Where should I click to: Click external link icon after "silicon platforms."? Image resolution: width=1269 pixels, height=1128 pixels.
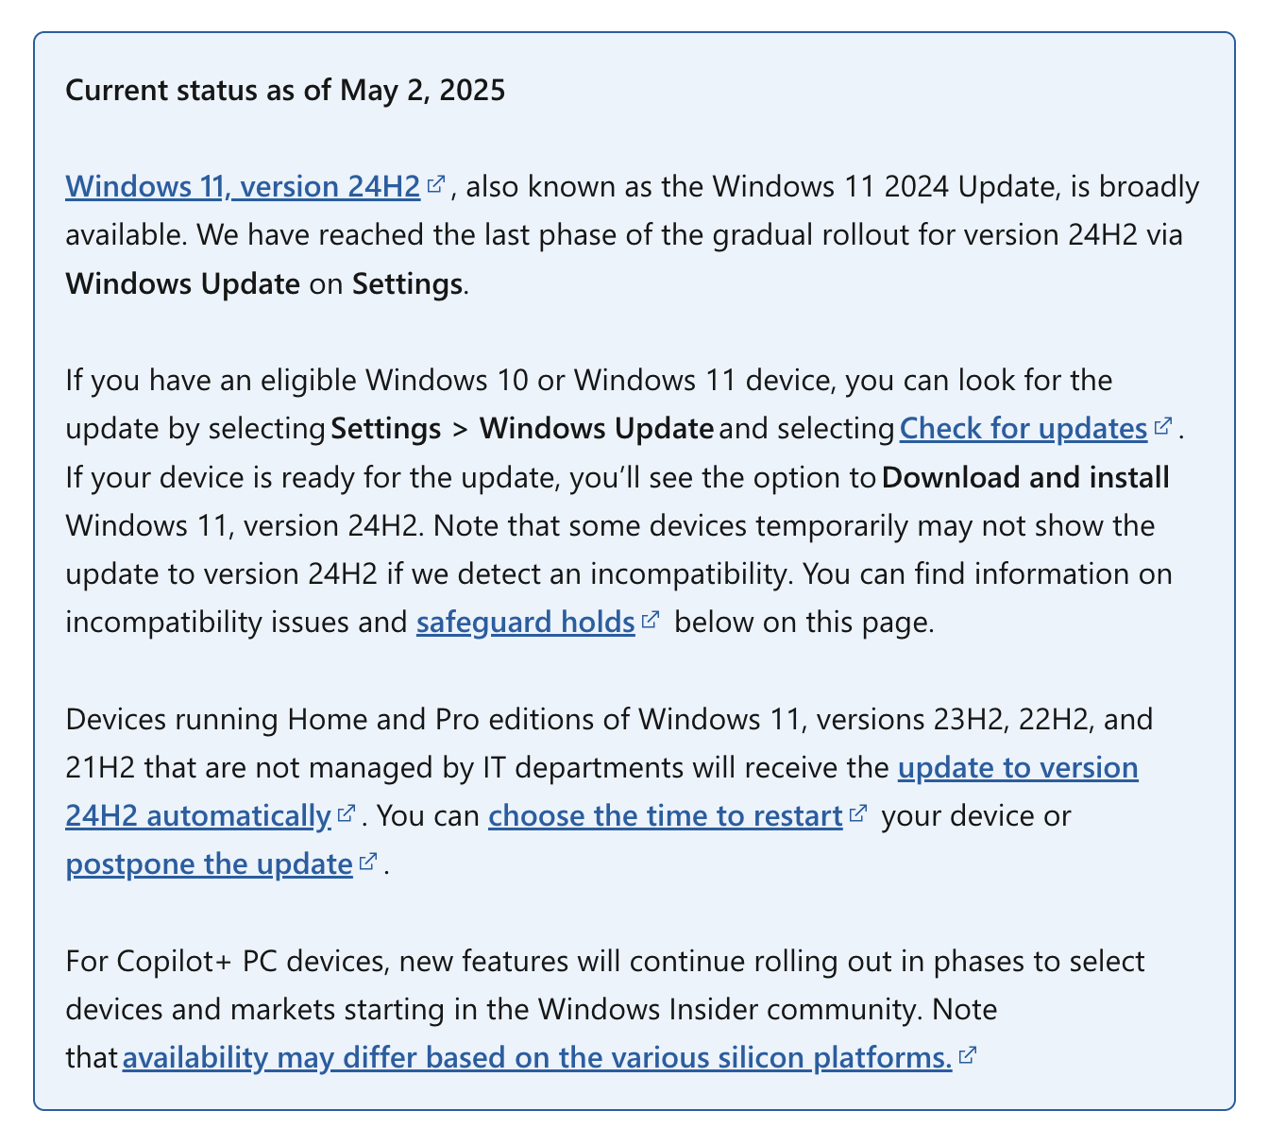pos(967,1056)
